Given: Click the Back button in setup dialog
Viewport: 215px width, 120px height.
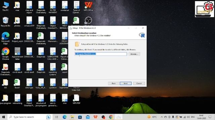Looking at the screenshot, I should coord(114,83).
